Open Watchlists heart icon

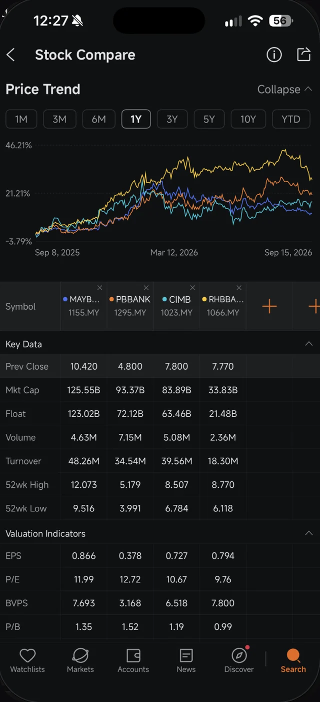click(x=27, y=655)
